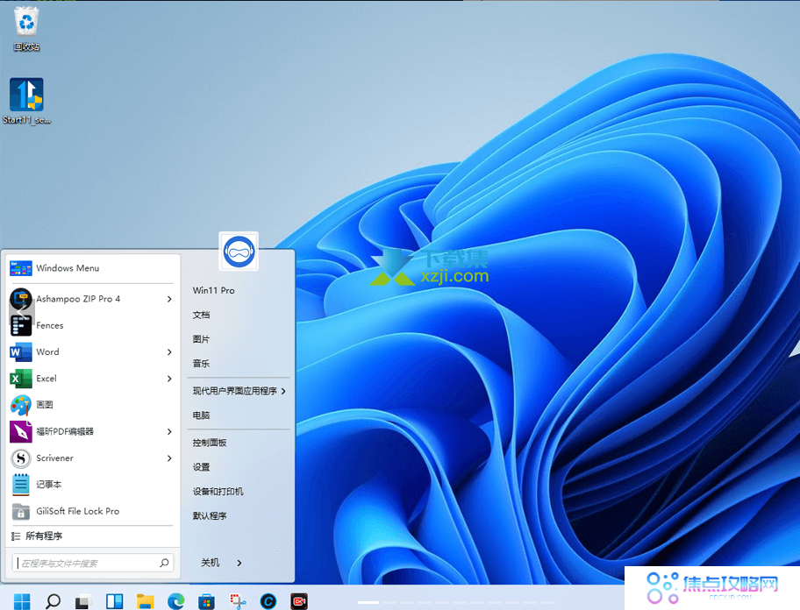
Task: Open the blue circular C app on taskbar
Action: pos(268,602)
